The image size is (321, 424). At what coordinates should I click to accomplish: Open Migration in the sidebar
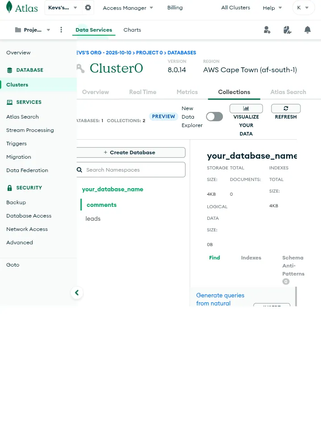(x=19, y=157)
